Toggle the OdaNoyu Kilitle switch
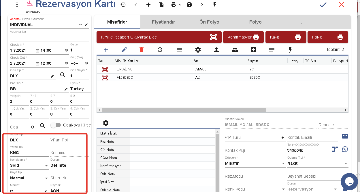 click(x=56, y=125)
